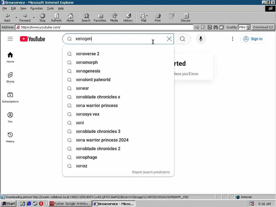Image resolution: width=276 pixels, height=207 pixels.
Task: Go back with the Back toolbar button
Action: point(7,18)
